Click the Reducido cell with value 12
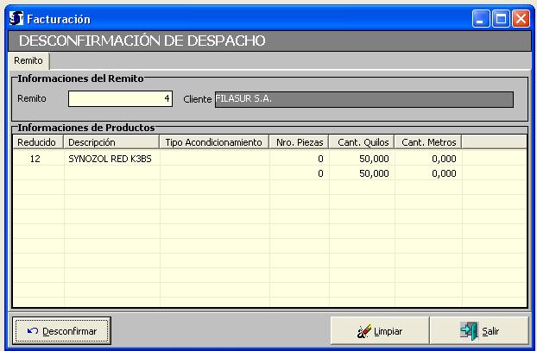This screenshot has height=351, width=537. [x=35, y=160]
